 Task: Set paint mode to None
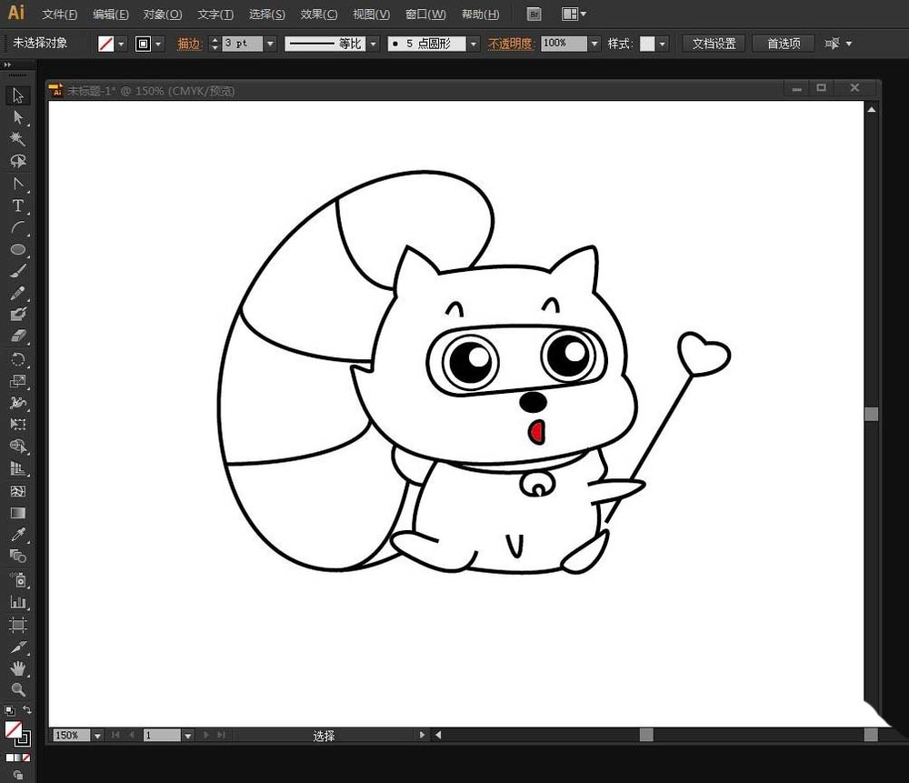point(26,758)
